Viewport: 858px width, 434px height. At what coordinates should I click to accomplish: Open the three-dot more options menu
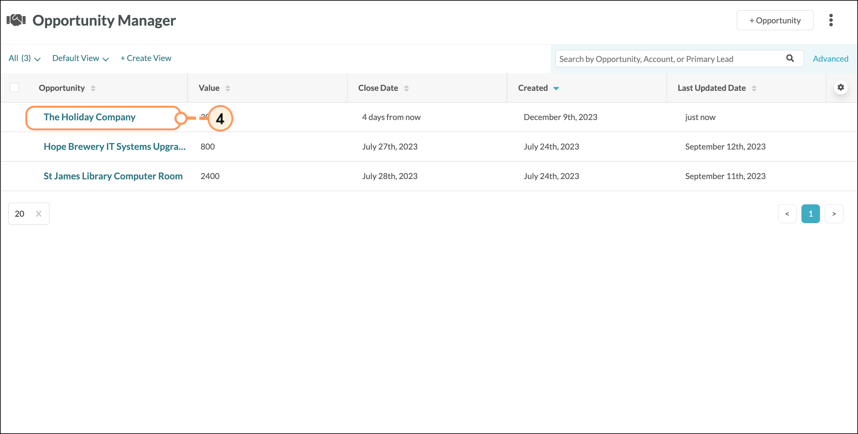[x=831, y=20]
